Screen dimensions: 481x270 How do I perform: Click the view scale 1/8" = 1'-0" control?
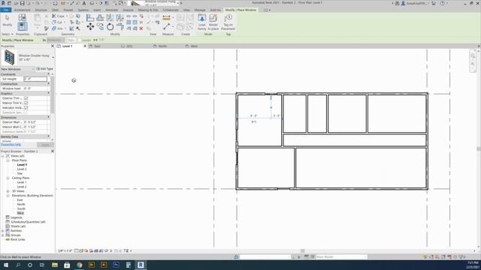[65, 250]
